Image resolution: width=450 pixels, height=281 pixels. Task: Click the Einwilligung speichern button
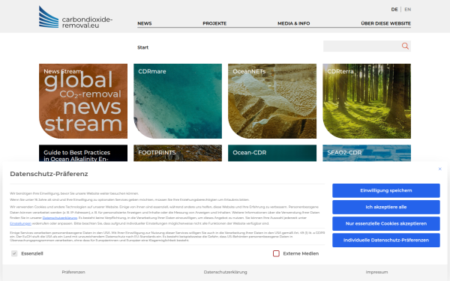(x=386, y=190)
